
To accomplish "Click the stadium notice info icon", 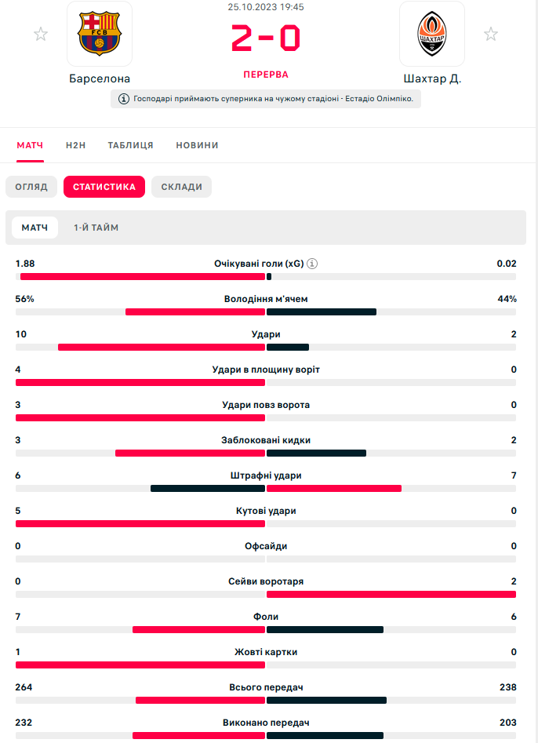I will 124,99.
